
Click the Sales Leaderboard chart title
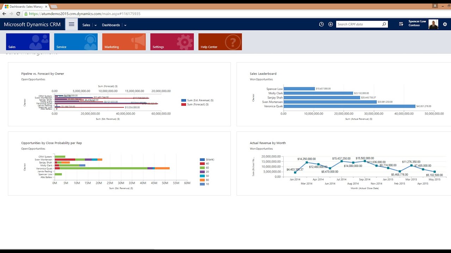[x=263, y=74]
